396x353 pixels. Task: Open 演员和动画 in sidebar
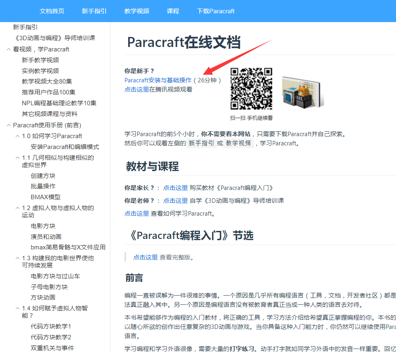pos(46,237)
